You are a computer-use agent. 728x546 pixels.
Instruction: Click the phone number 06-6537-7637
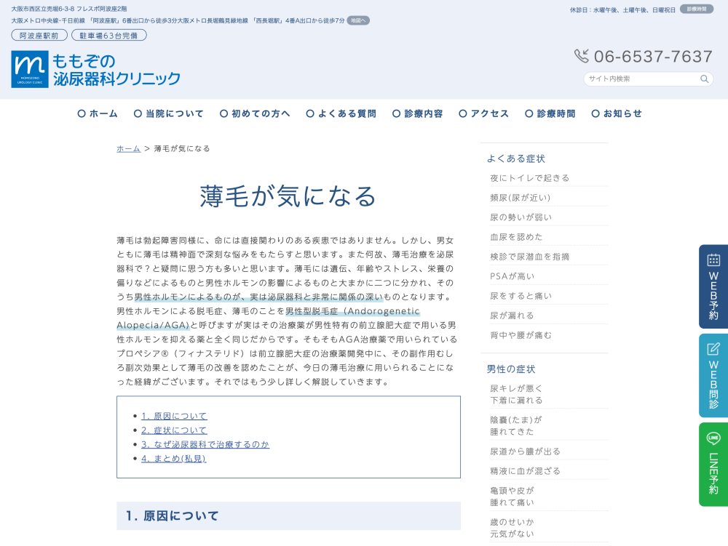pos(644,57)
